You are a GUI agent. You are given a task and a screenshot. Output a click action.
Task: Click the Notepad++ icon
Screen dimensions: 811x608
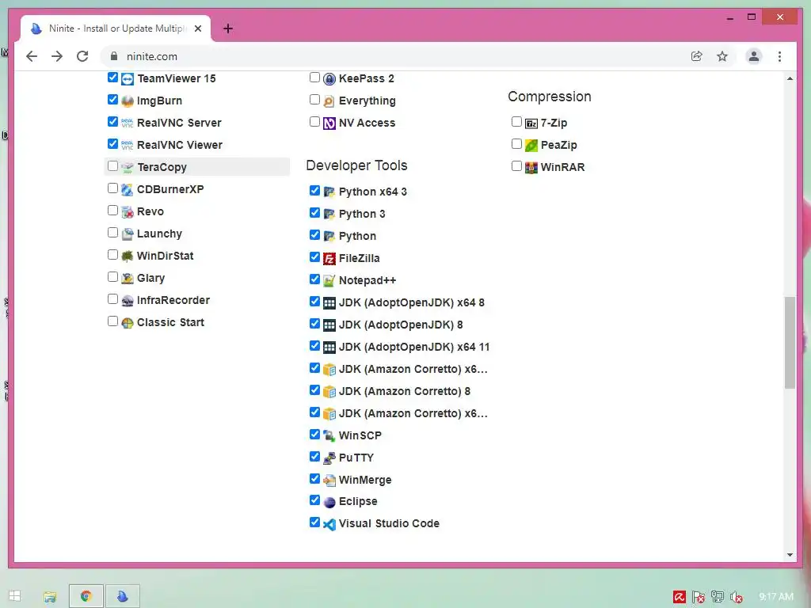click(x=329, y=281)
